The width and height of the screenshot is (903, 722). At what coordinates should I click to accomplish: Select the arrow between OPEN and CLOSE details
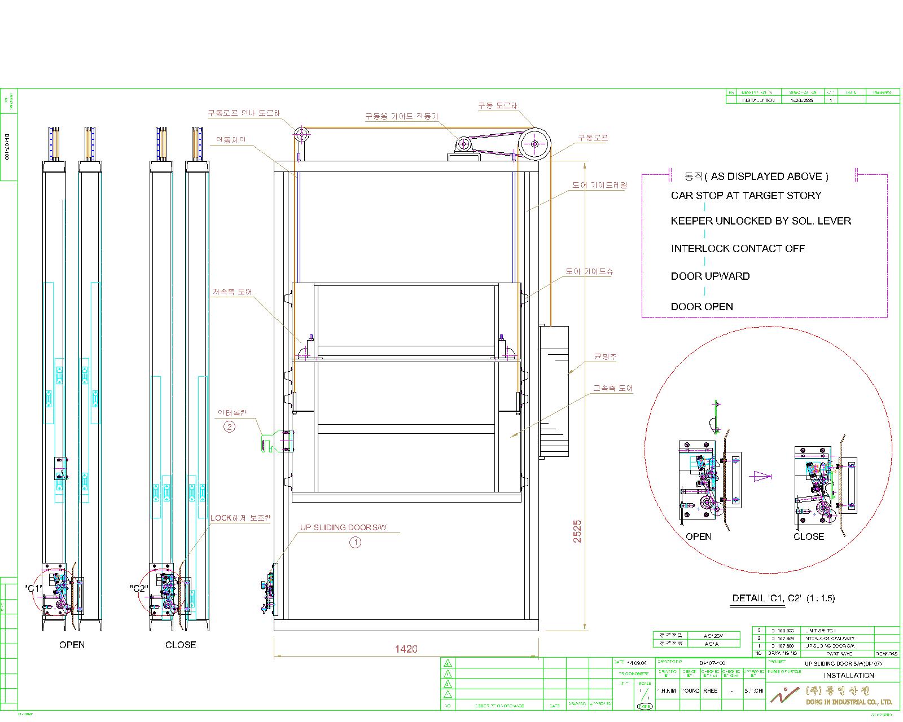762,477
